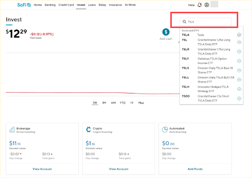Screen dimensions: 252x178
Task: View Account for Crypto
Action: pos(119,169)
